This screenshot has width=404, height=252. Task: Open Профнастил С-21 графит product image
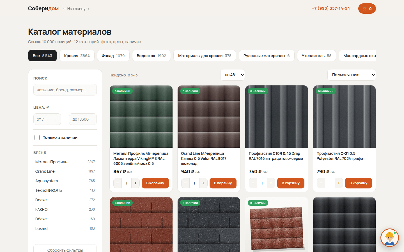point(344,116)
